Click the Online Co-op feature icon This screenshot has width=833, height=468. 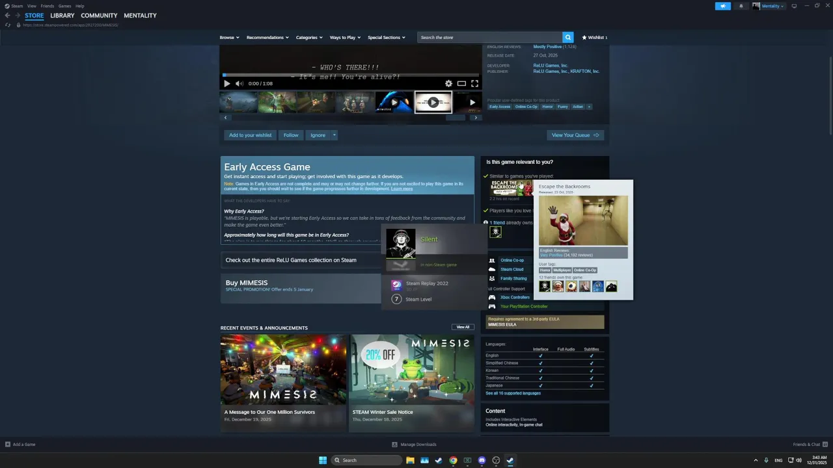[x=492, y=260]
